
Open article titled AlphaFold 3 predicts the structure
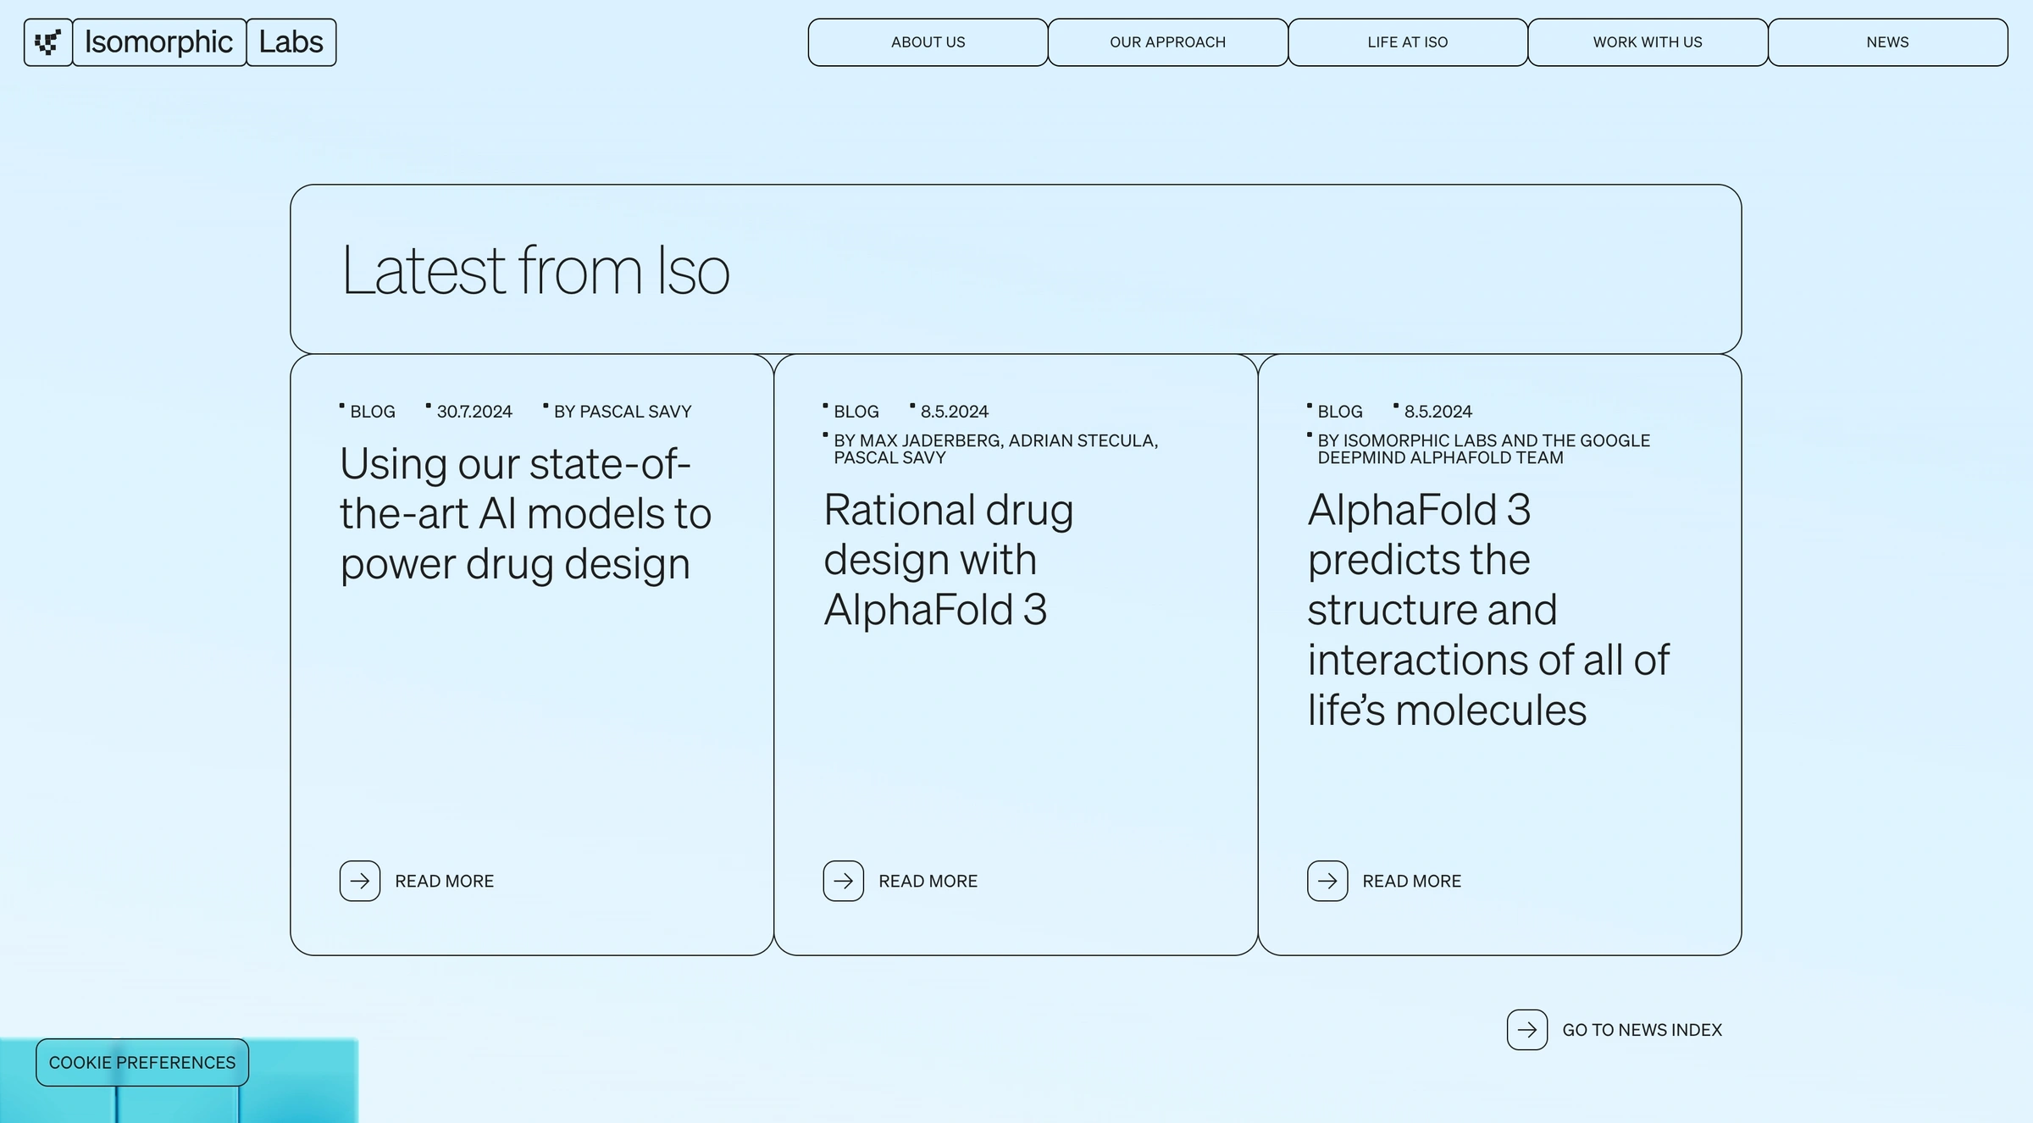pyautogui.click(x=1488, y=610)
